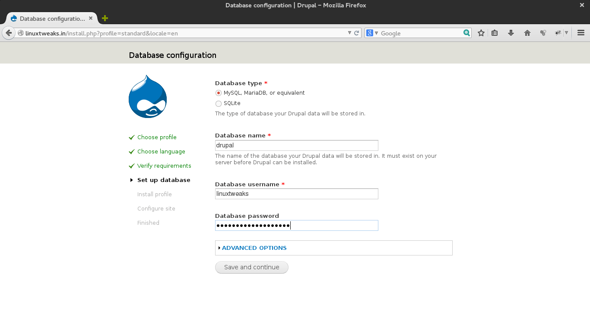The width and height of the screenshot is (590, 319).
Task: Click the two-circles addon toolbar icon
Action: [543, 33]
